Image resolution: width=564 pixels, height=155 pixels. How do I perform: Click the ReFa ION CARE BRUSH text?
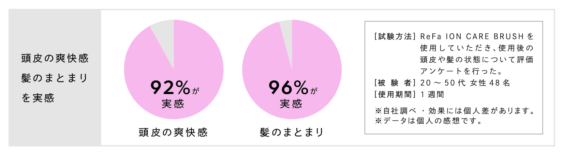(x=472, y=36)
